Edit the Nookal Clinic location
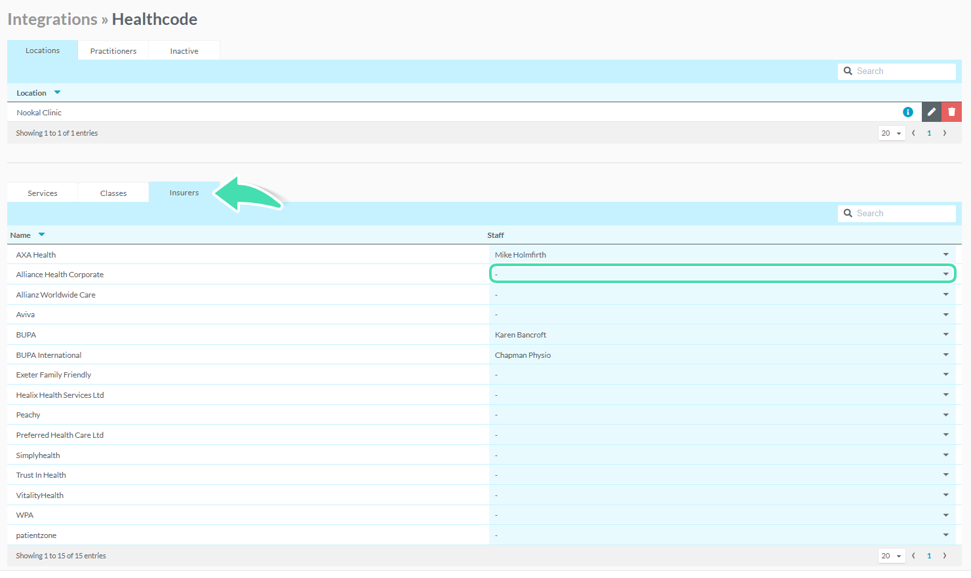 pyautogui.click(x=932, y=112)
